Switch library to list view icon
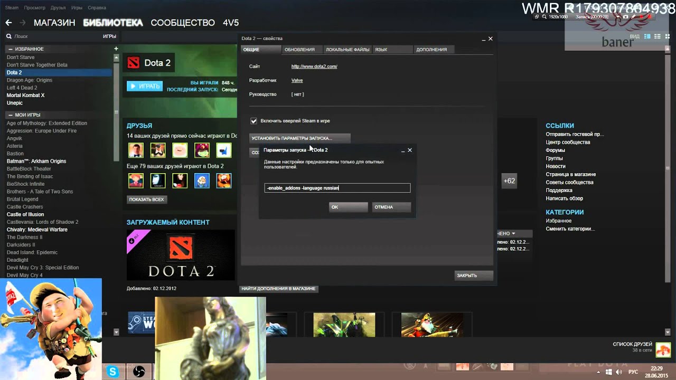Image resolution: width=676 pixels, height=380 pixels. tap(658, 36)
